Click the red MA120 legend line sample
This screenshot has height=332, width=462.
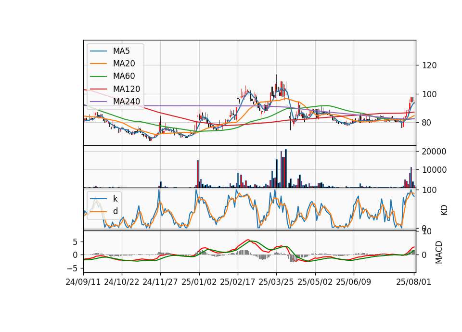[98, 89]
